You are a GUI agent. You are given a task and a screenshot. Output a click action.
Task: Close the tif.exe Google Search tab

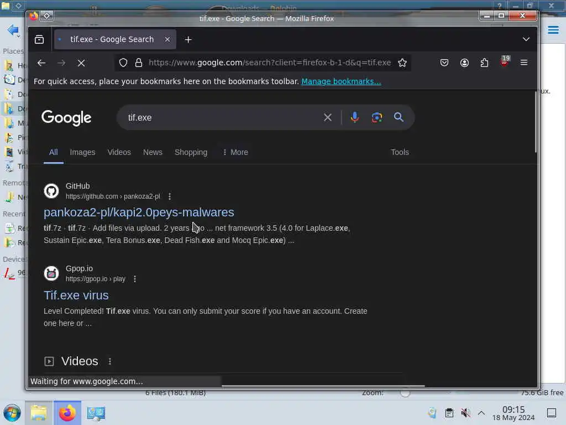pyautogui.click(x=167, y=39)
